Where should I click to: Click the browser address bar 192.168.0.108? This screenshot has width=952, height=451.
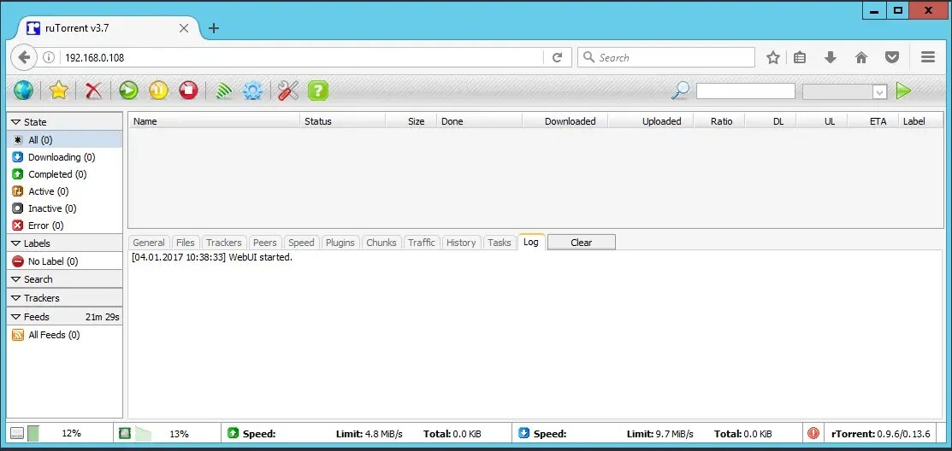click(304, 57)
